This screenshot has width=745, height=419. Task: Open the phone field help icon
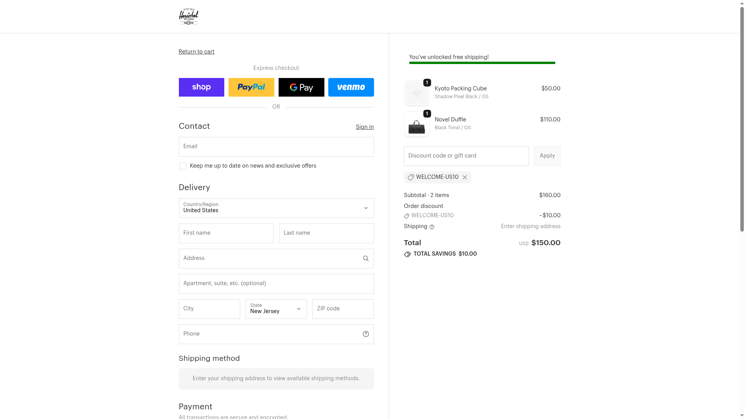(366, 334)
